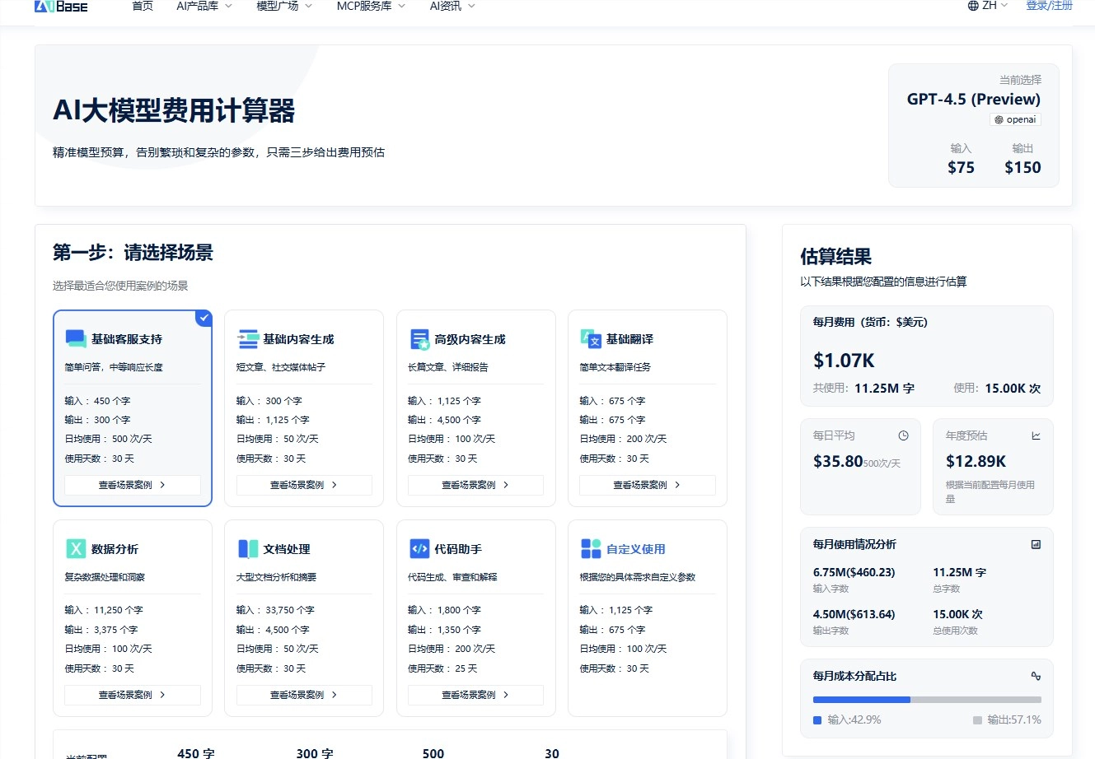Click the globe language icon
Screen dimensions: 1095x759
973,6
